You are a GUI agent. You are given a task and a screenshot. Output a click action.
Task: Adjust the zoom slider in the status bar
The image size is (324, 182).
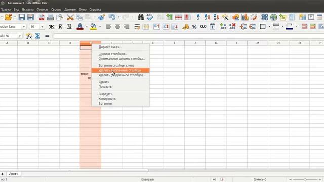click(x=305, y=180)
